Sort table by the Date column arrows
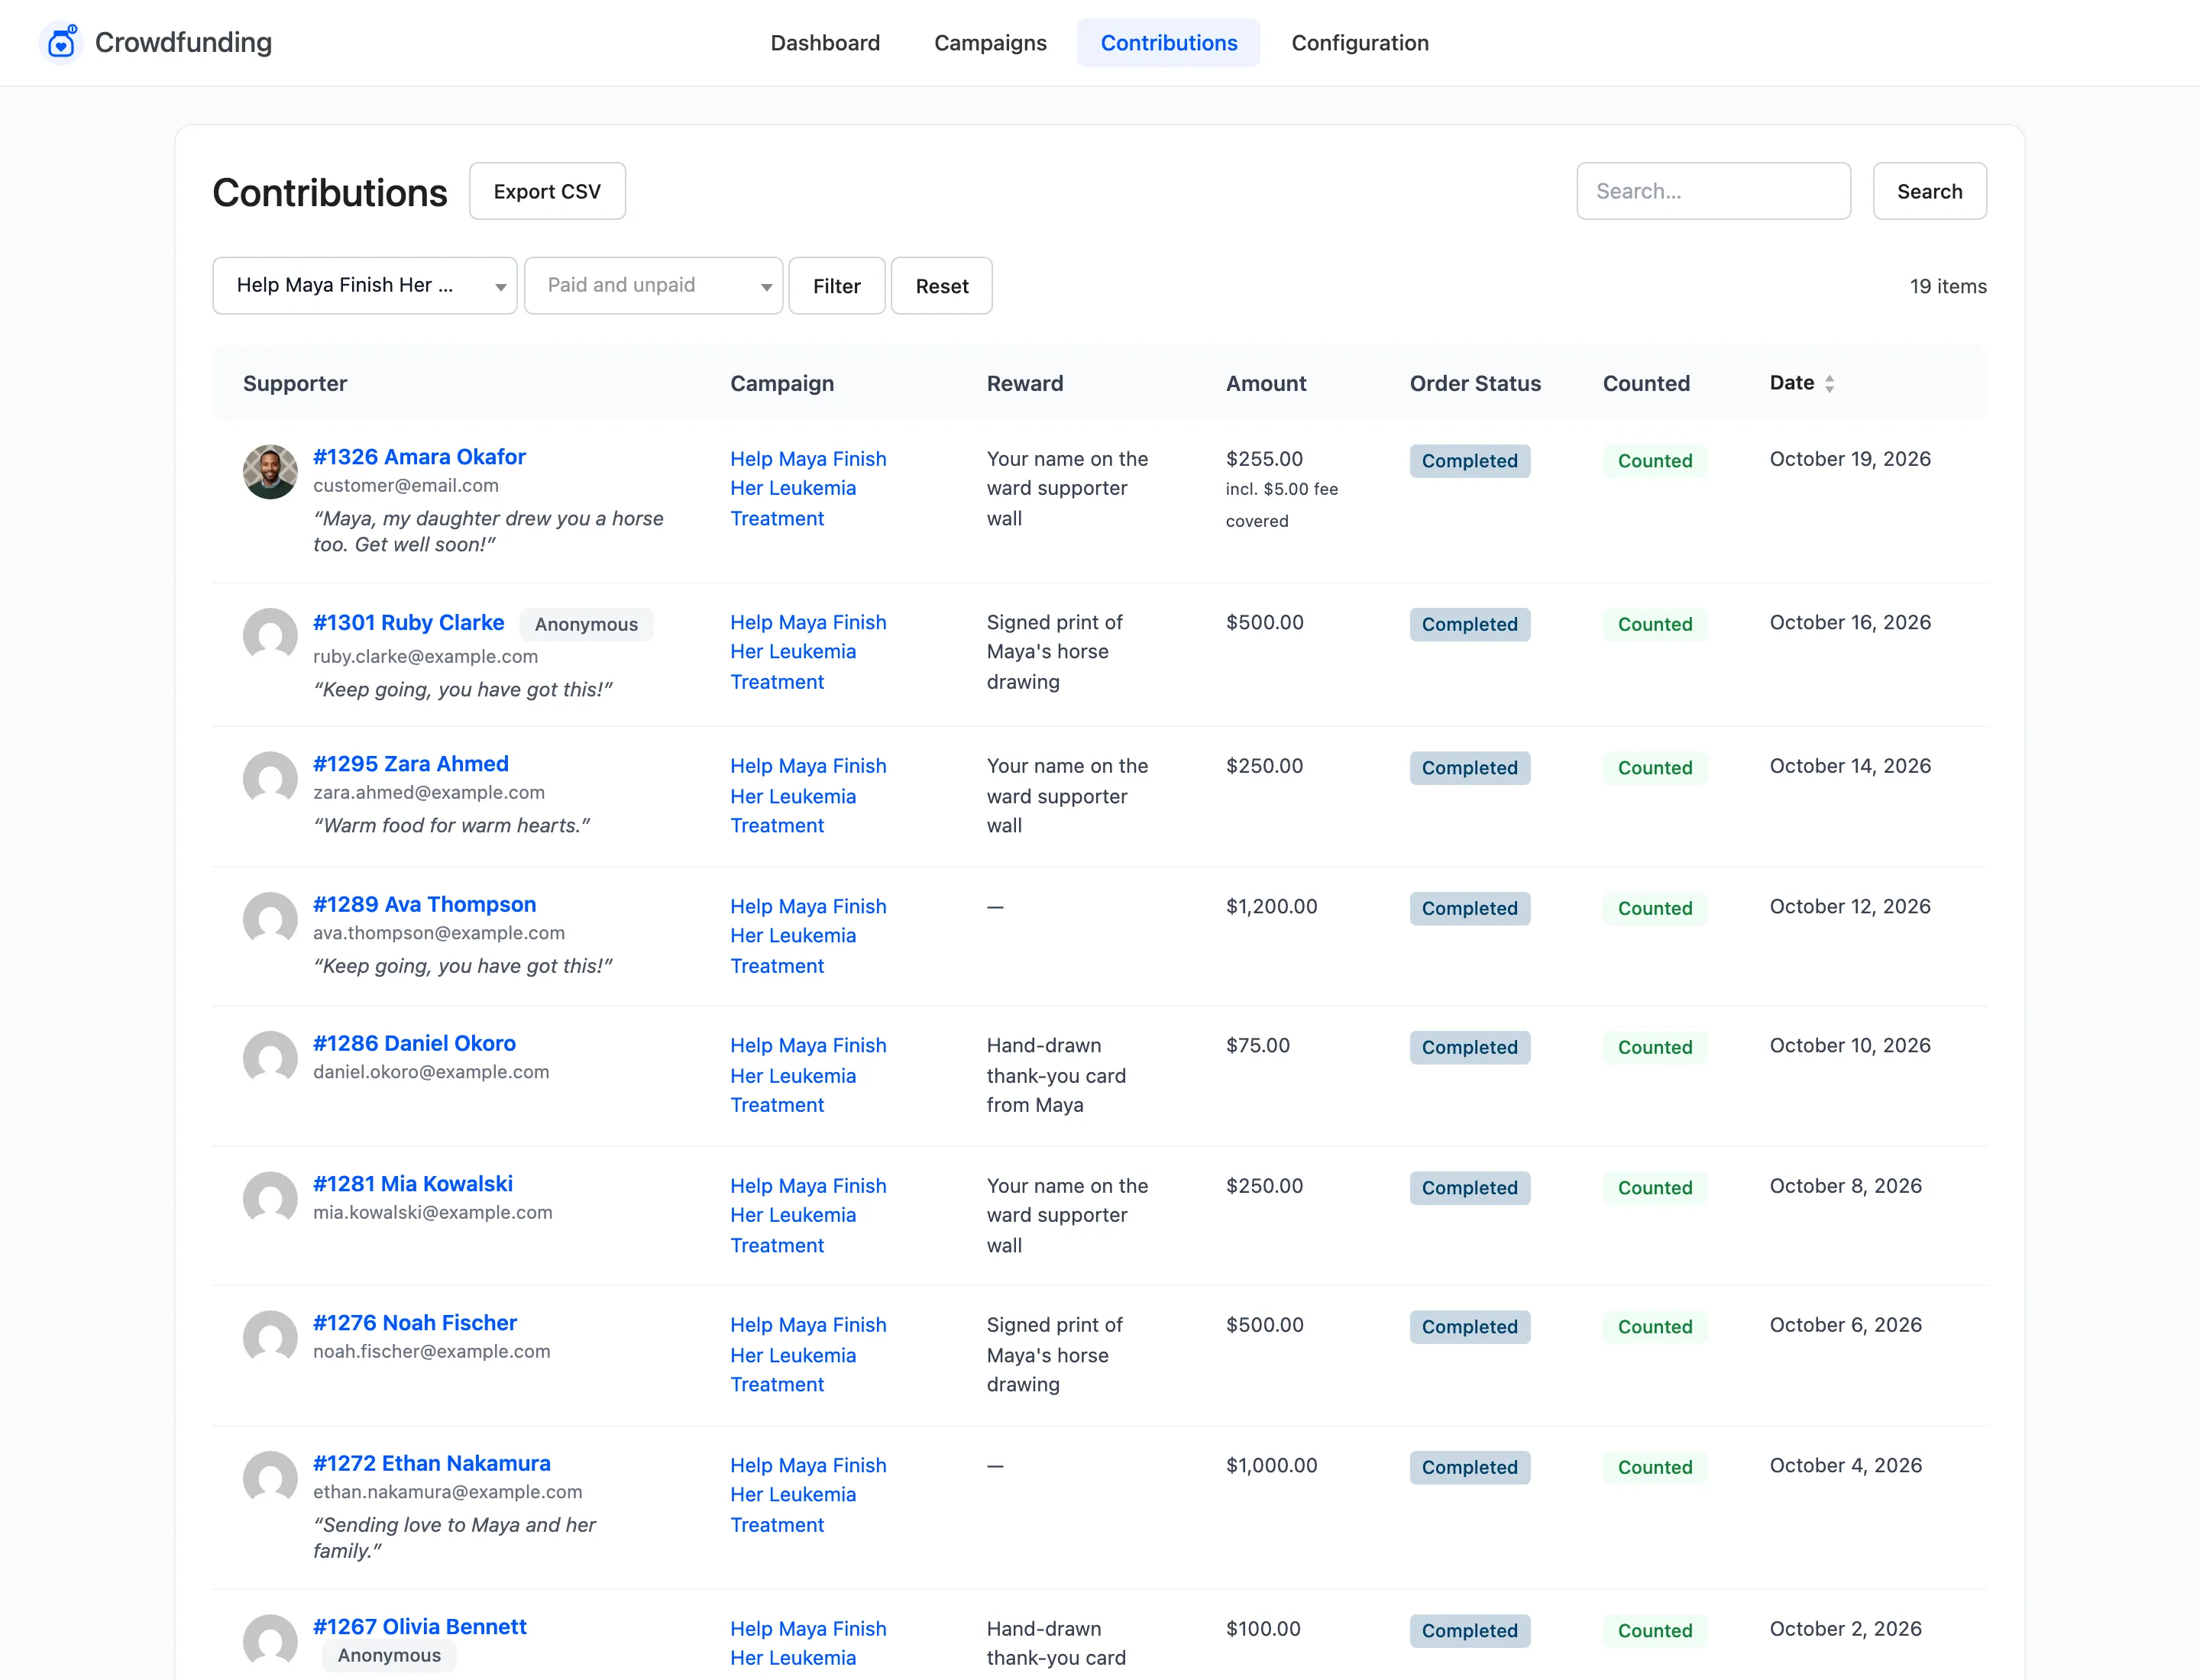The height and width of the screenshot is (1680, 2200). 1829,383
